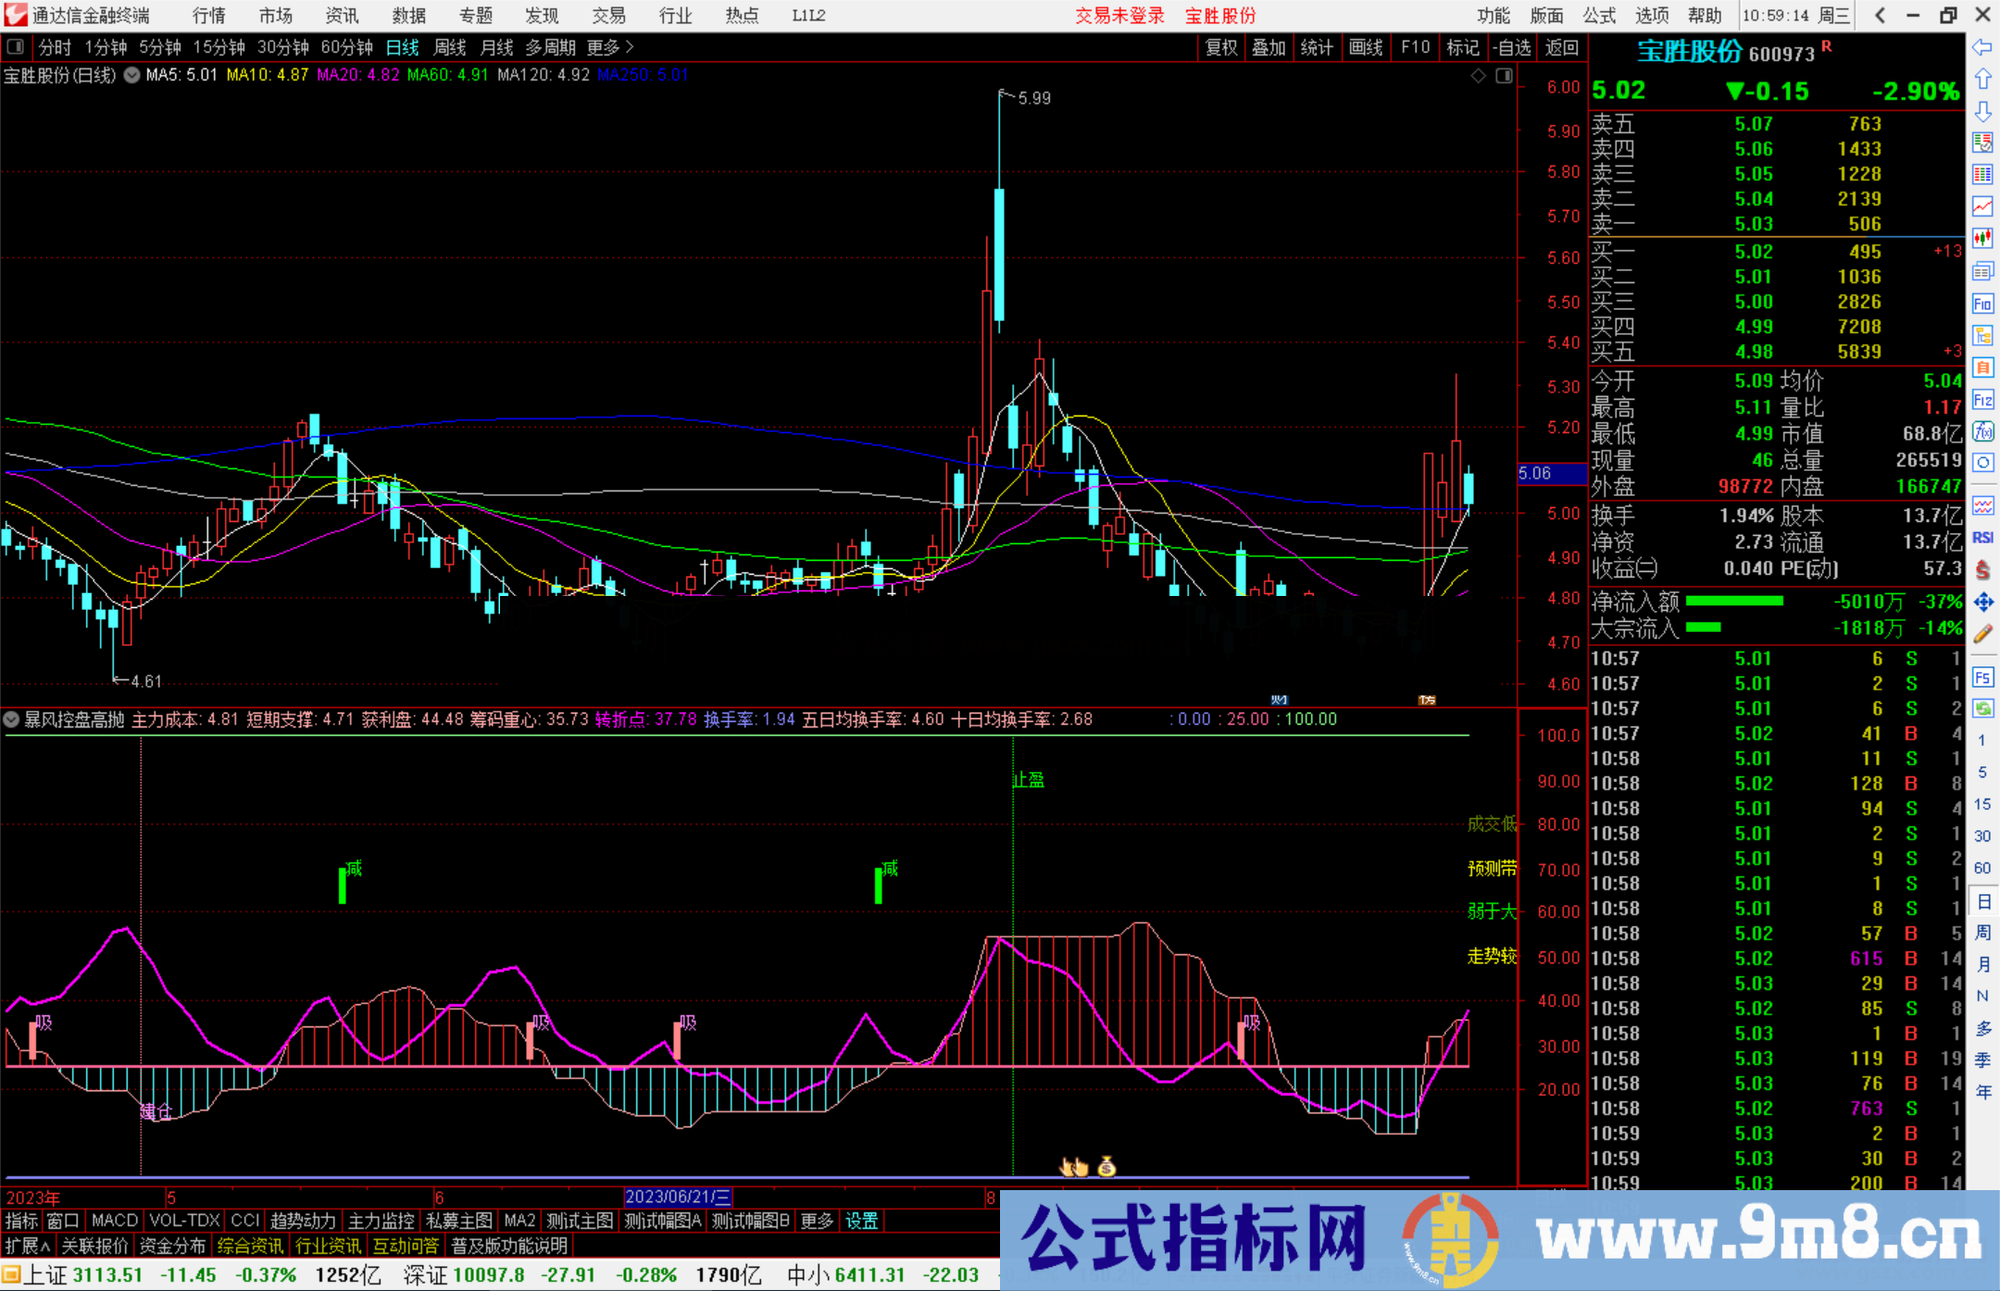Select the candlestick chart icon in sidebar
The width and height of the screenshot is (2000, 1291).
coord(1982,239)
